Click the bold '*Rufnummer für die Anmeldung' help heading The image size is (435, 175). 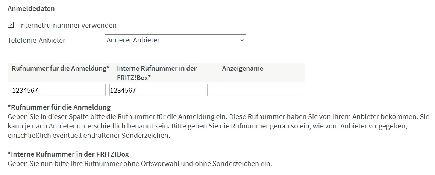click(59, 107)
